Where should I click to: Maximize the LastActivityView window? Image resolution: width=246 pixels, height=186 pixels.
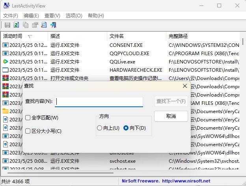tap(219, 6)
